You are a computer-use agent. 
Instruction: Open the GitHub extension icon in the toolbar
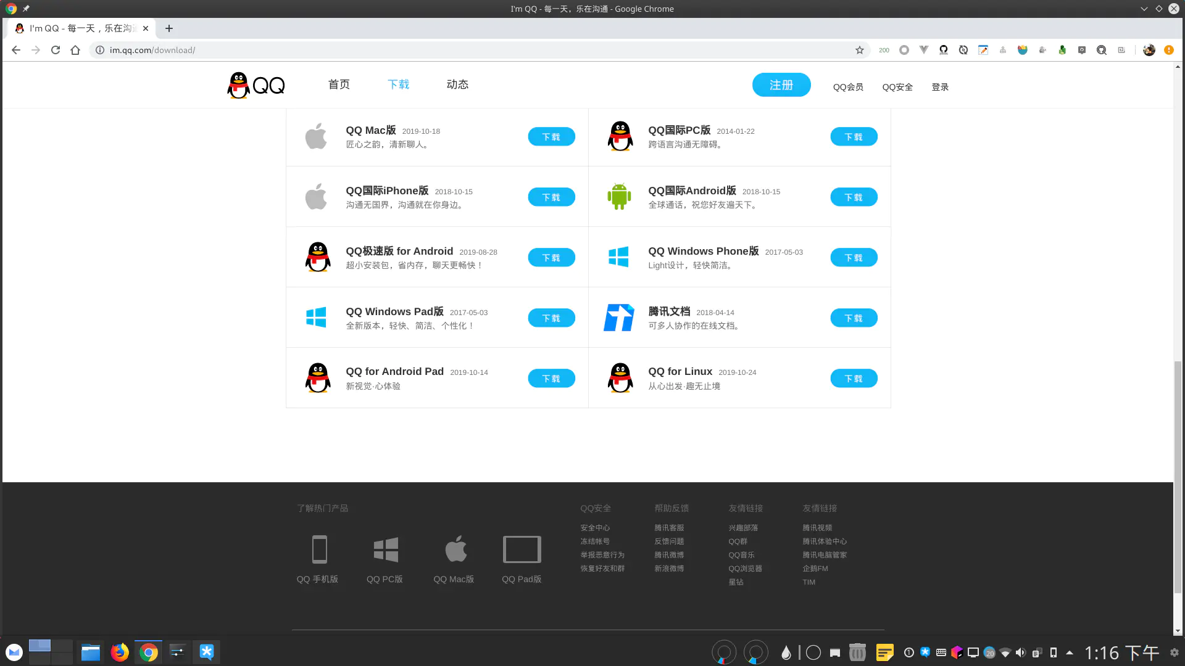[x=943, y=50]
